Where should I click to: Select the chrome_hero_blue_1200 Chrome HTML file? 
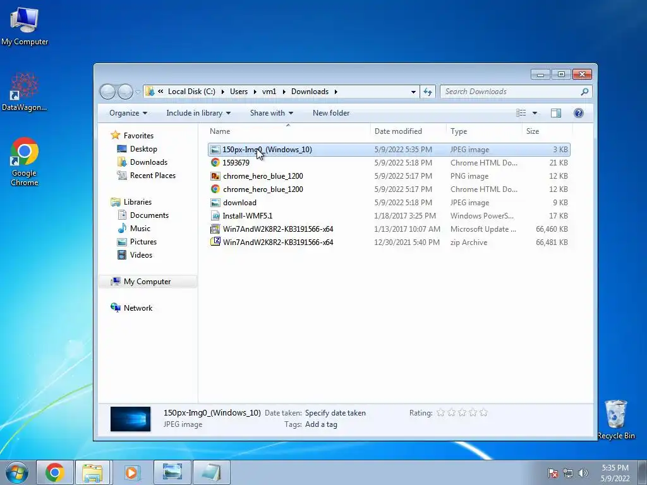pyautogui.click(x=389, y=189)
